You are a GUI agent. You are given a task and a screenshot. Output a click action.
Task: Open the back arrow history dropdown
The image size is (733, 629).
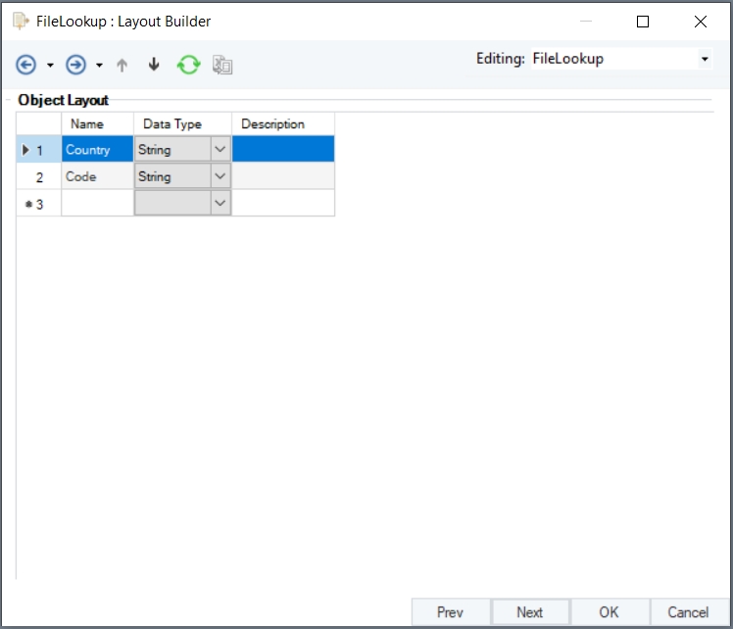(50, 66)
